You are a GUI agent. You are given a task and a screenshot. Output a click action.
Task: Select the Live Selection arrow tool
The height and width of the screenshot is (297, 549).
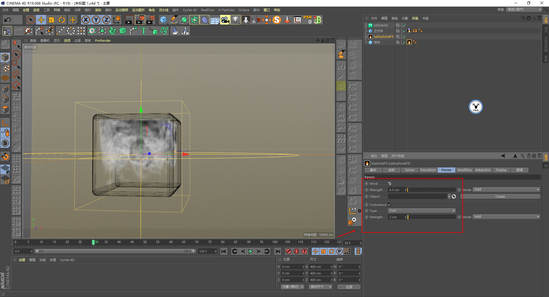[30, 20]
